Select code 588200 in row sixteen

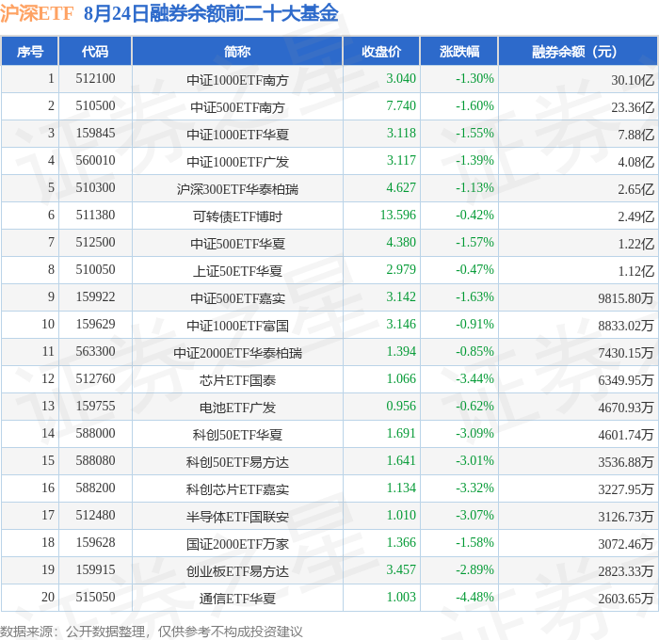click(95, 488)
